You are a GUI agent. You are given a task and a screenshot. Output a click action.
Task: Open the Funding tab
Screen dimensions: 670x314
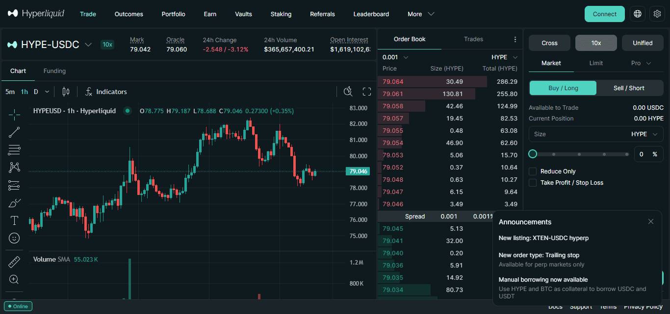[54, 71]
